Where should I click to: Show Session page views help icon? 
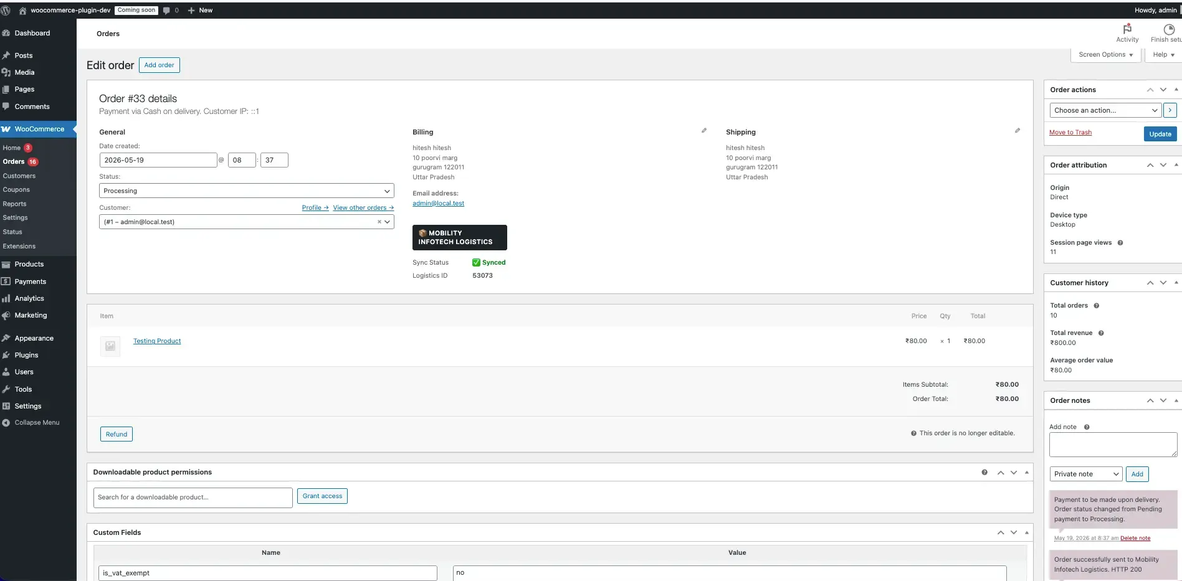[1120, 243]
